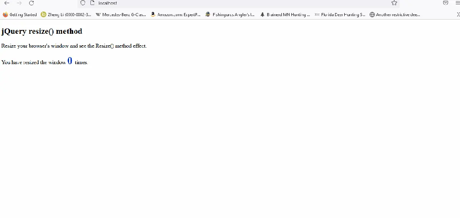Click the Amazon logo favicon
Screen dimensions: 460x218
pos(153,14)
